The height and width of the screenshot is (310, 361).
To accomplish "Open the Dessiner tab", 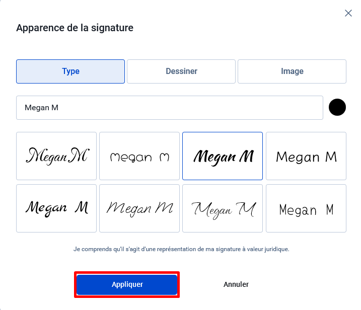I will pyautogui.click(x=181, y=71).
